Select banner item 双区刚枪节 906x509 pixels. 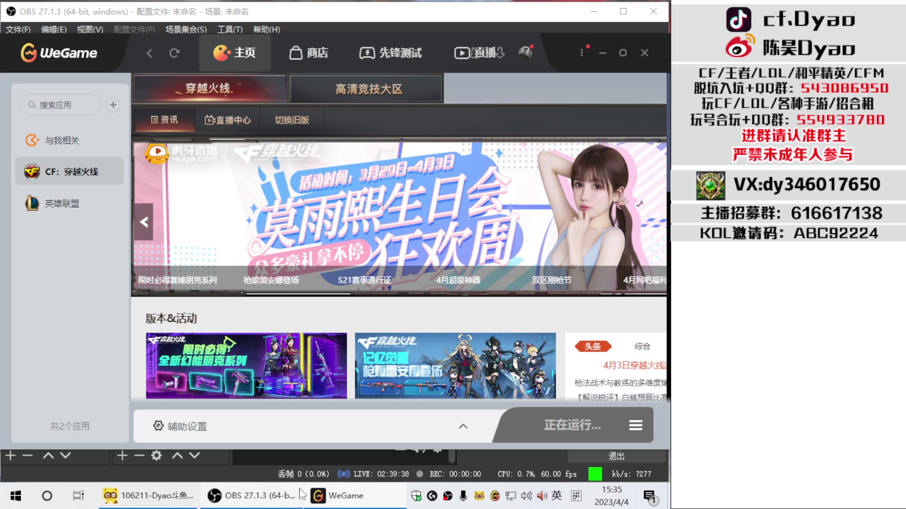point(552,280)
